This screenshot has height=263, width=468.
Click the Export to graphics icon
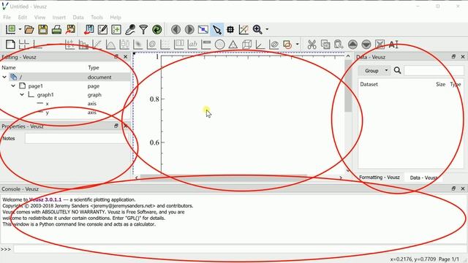tap(71, 29)
